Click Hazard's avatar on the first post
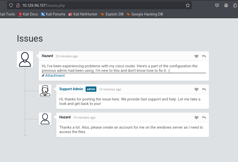 coord(25,59)
